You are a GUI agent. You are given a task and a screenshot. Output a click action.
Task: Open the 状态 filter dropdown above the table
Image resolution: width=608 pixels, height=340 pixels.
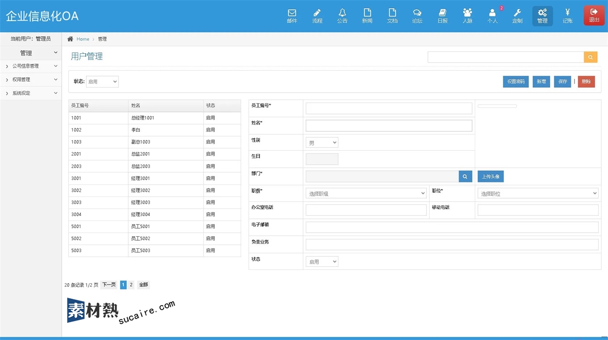coord(102,81)
